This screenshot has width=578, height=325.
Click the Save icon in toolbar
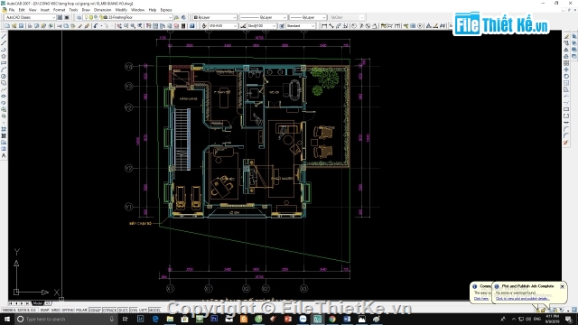click(x=21, y=26)
